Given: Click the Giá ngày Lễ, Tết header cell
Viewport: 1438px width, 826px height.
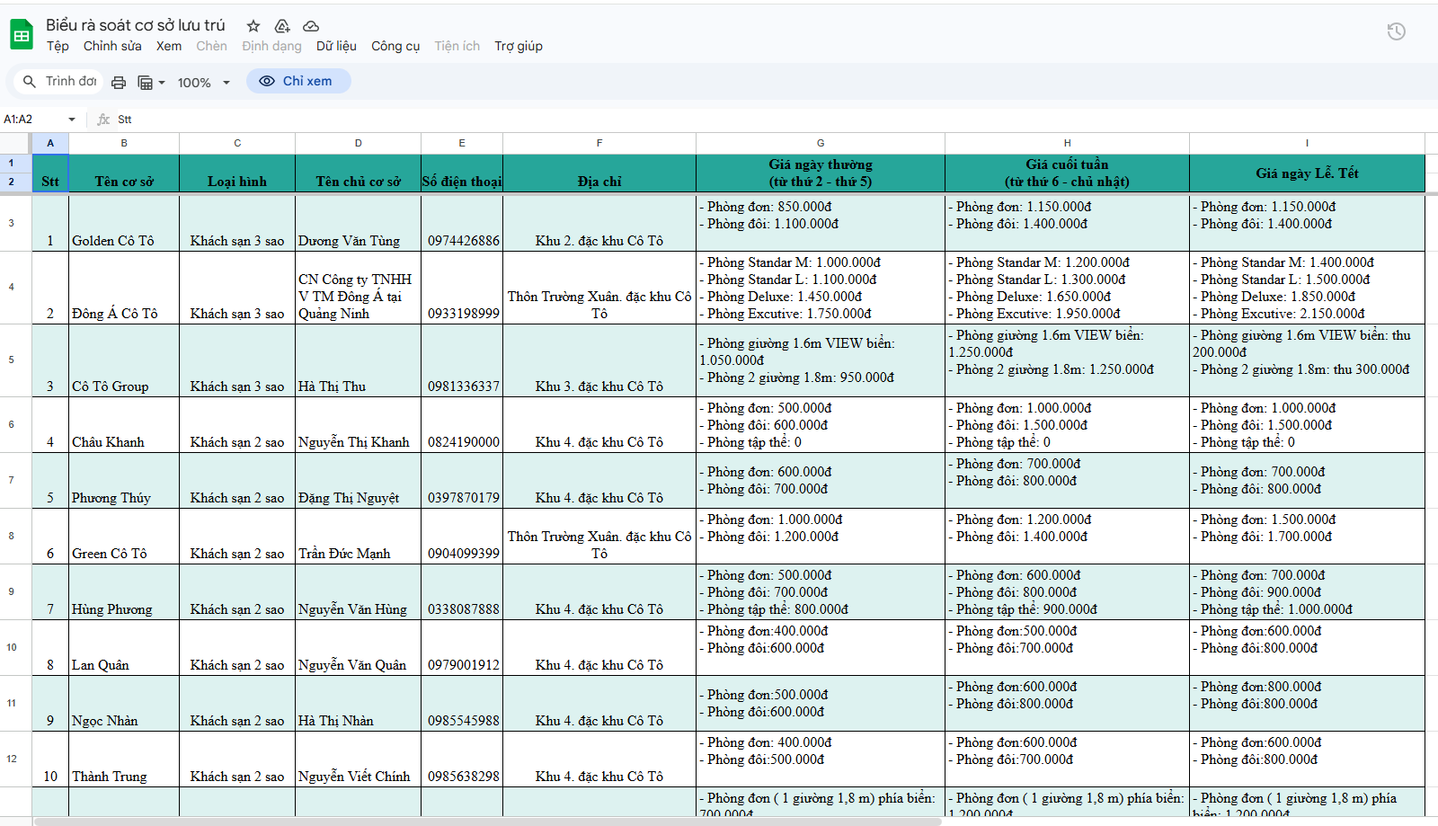Looking at the screenshot, I should coord(1306,173).
